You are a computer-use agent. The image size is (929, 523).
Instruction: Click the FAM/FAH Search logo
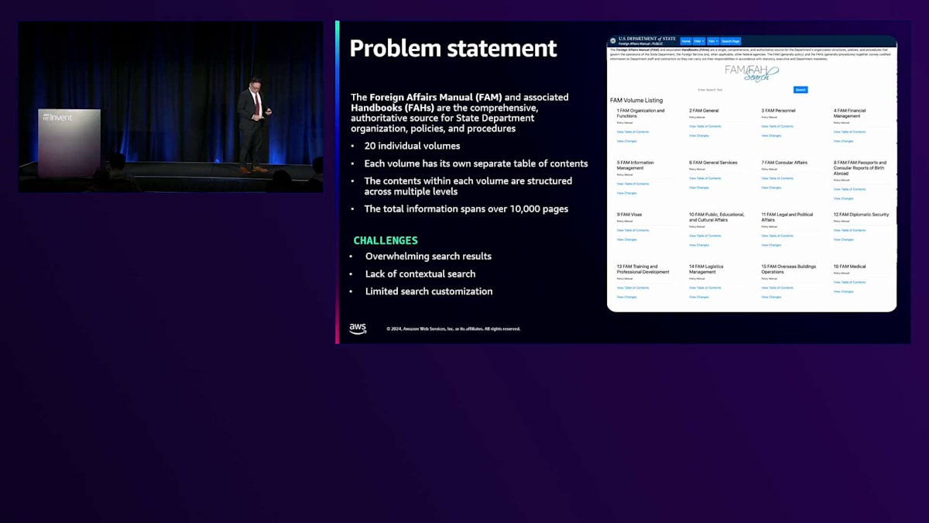tap(751, 73)
